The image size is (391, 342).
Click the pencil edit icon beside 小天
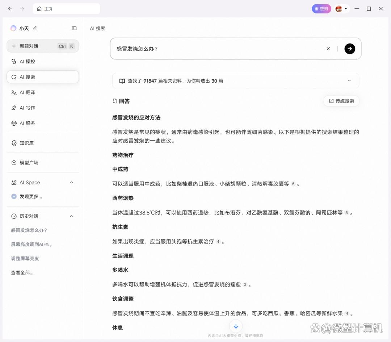(x=35, y=28)
